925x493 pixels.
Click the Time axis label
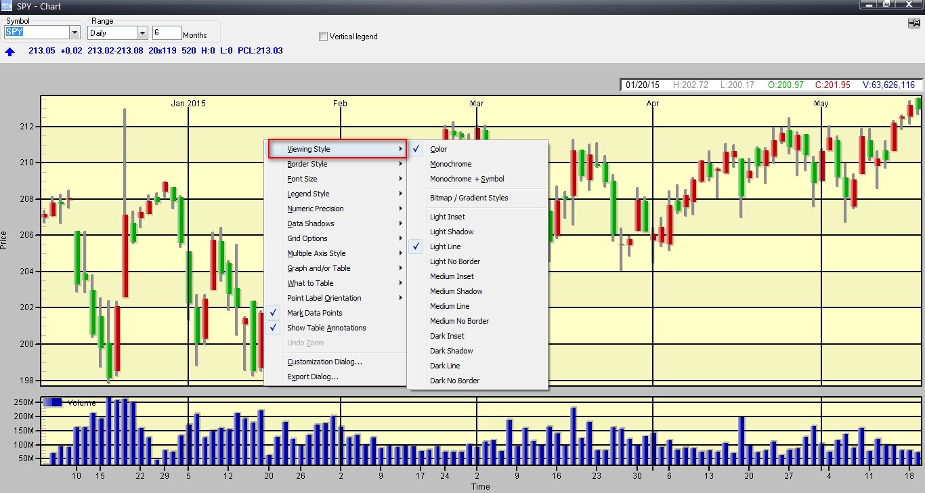481,487
